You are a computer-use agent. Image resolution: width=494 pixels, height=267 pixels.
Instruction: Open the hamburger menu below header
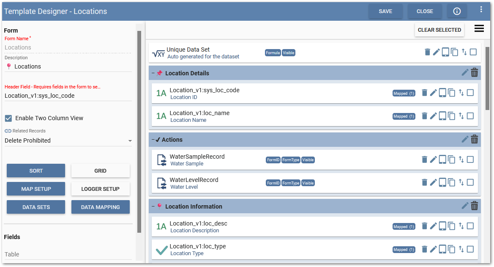[x=479, y=28]
